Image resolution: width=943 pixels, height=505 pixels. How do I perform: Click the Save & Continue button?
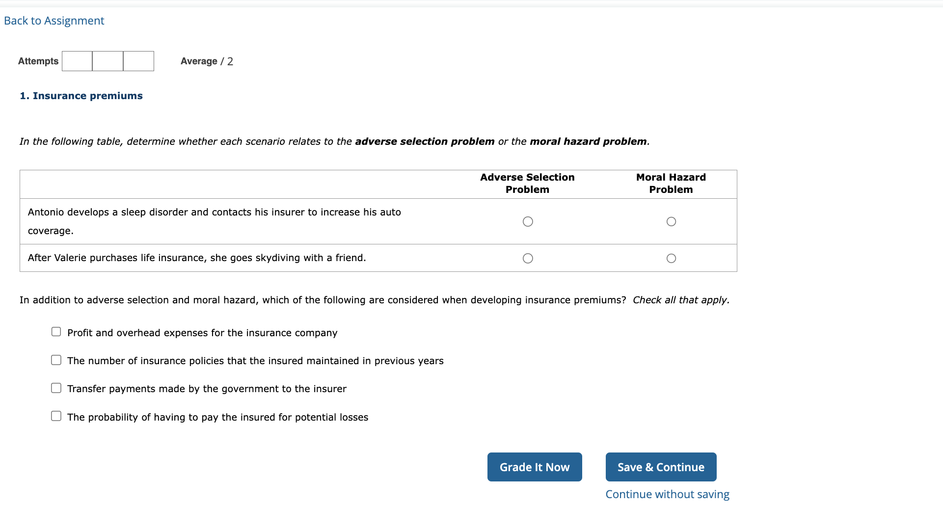click(661, 467)
